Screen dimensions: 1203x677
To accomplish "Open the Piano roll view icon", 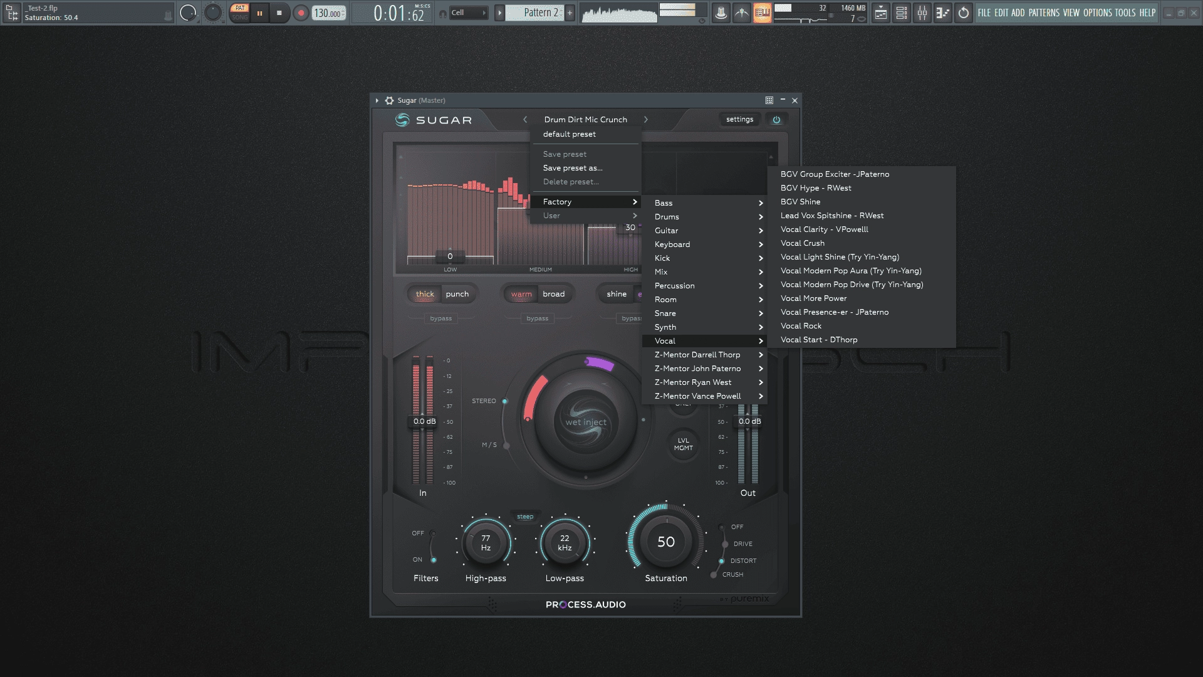I will point(943,13).
